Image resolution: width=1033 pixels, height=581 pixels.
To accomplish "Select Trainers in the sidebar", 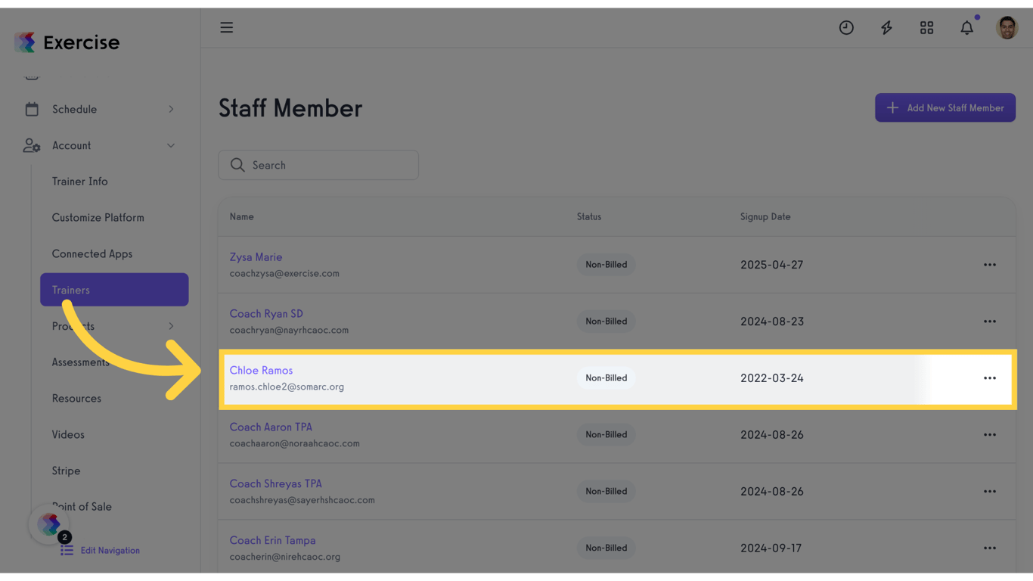I will (114, 290).
